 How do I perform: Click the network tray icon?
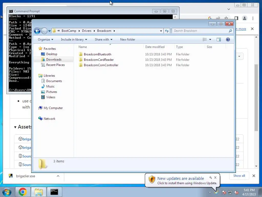pyautogui.click(x=230, y=192)
